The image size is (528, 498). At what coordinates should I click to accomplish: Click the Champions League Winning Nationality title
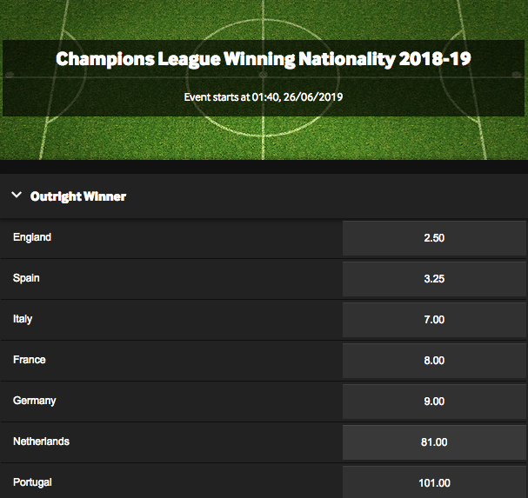(x=264, y=59)
